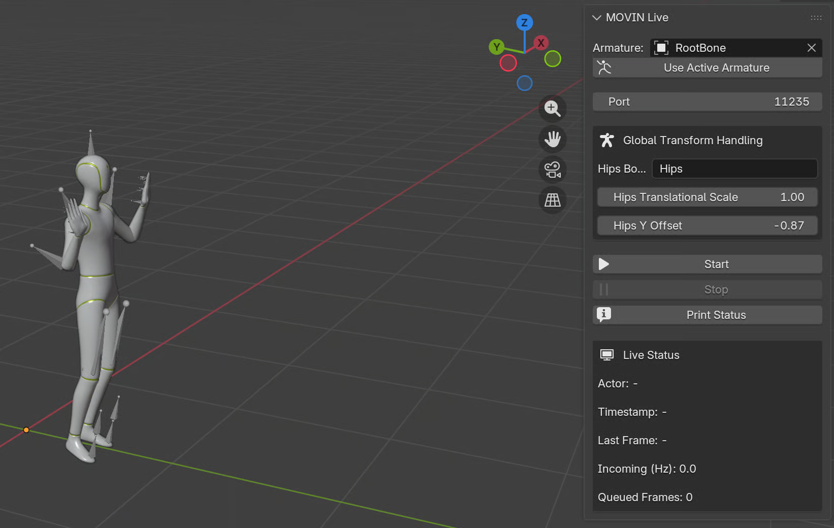Click the blue Z axis gizmo ball
This screenshot has width=834, height=528.
524,23
